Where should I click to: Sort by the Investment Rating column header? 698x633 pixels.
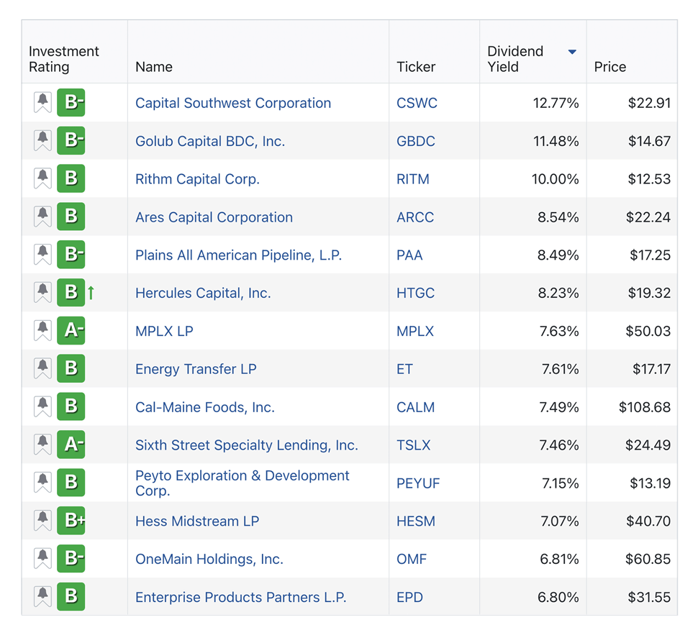63,59
